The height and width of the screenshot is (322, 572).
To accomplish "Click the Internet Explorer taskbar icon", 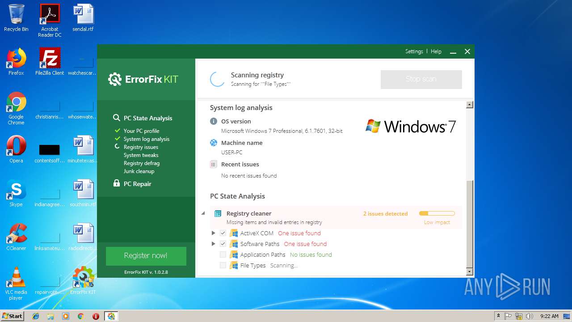I will point(36,316).
